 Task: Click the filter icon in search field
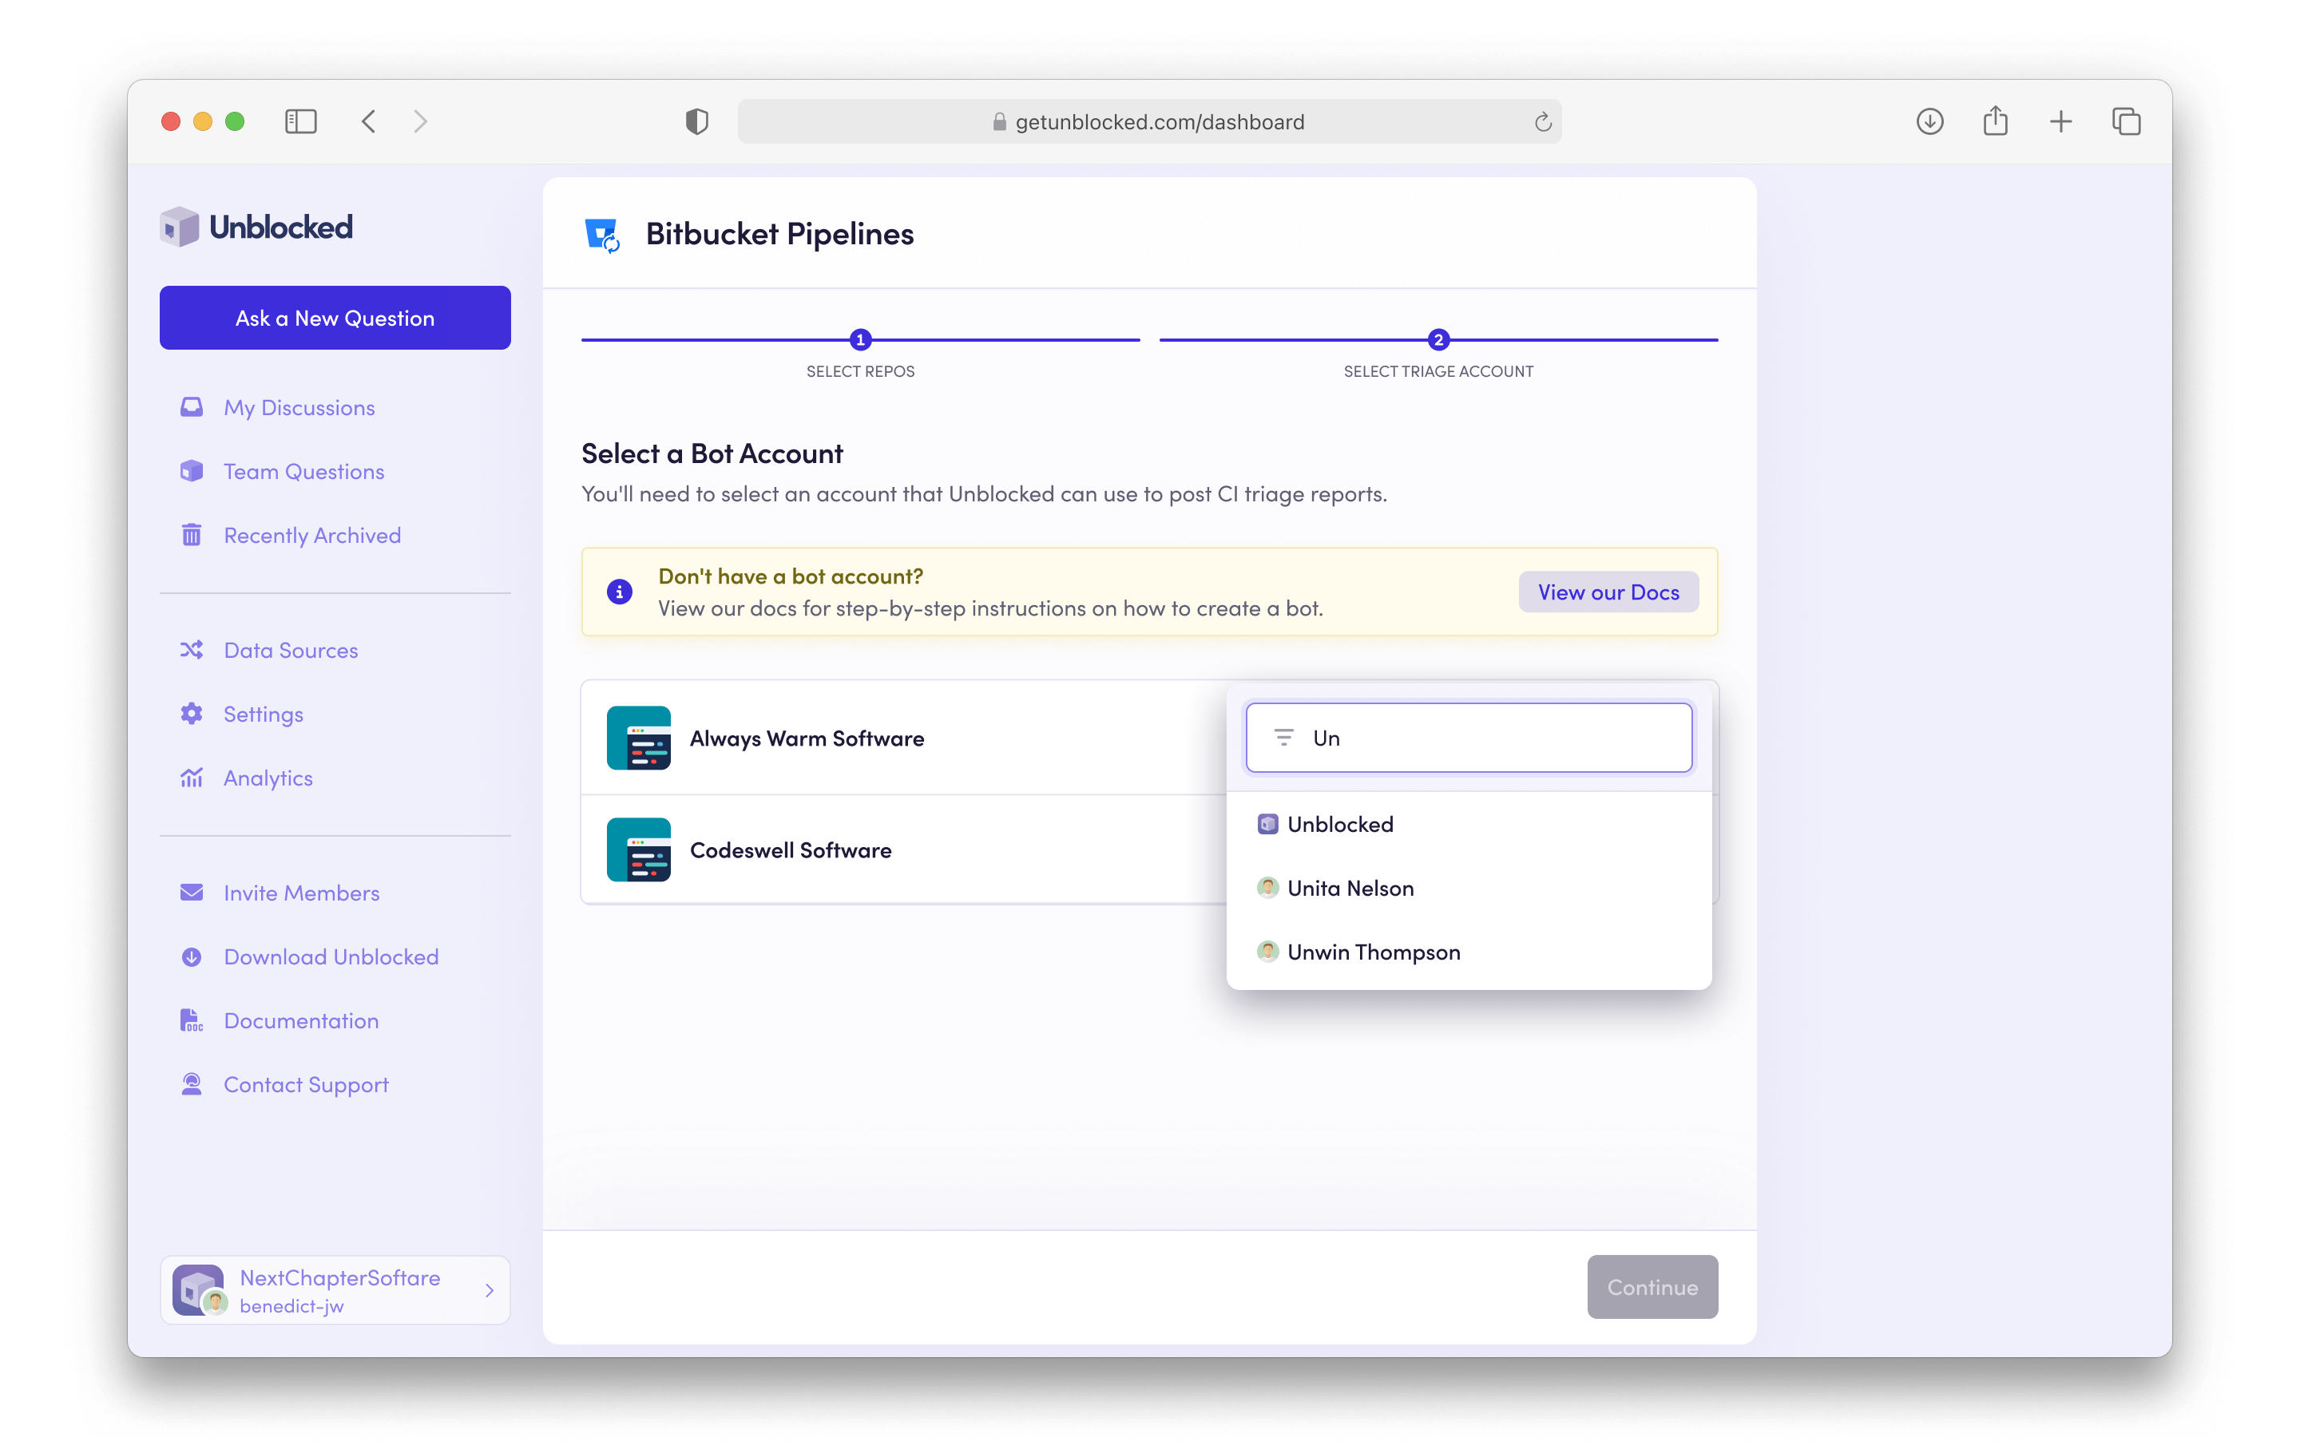(1283, 738)
